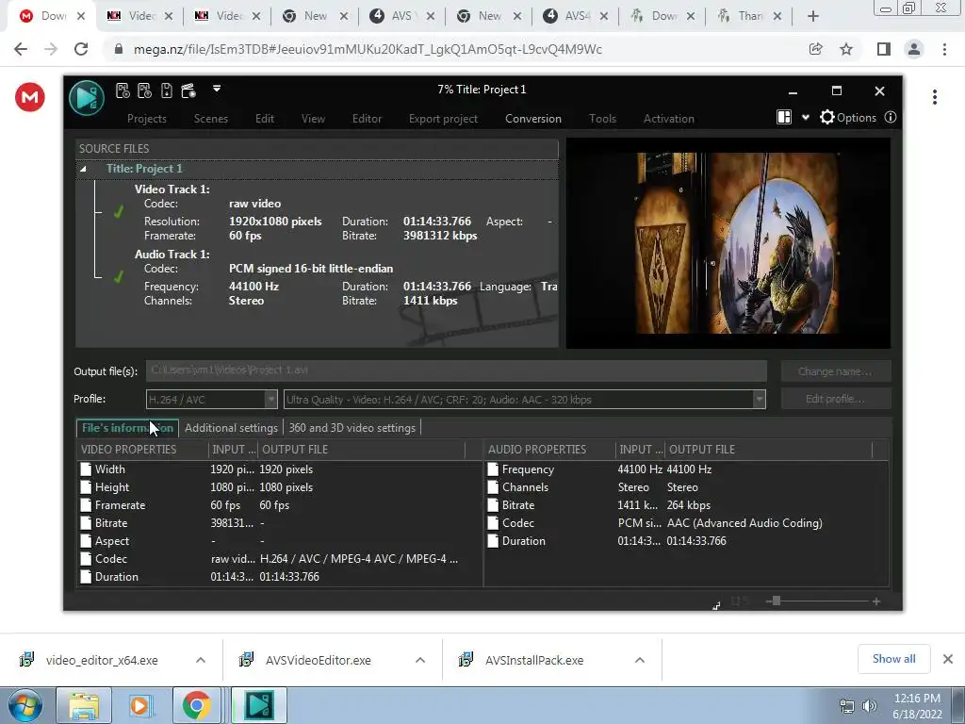This screenshot has height=724, width=965.
Task: Select the audio Frequency property row
Action: click(686, 469)
